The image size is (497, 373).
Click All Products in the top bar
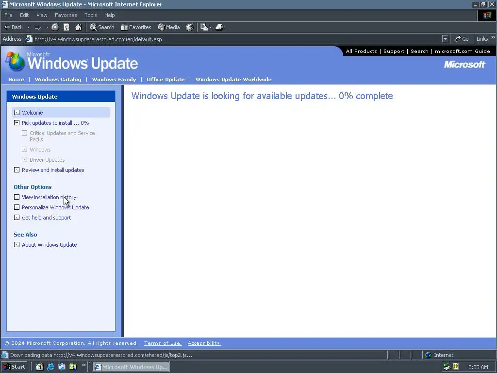coord(361,51)
